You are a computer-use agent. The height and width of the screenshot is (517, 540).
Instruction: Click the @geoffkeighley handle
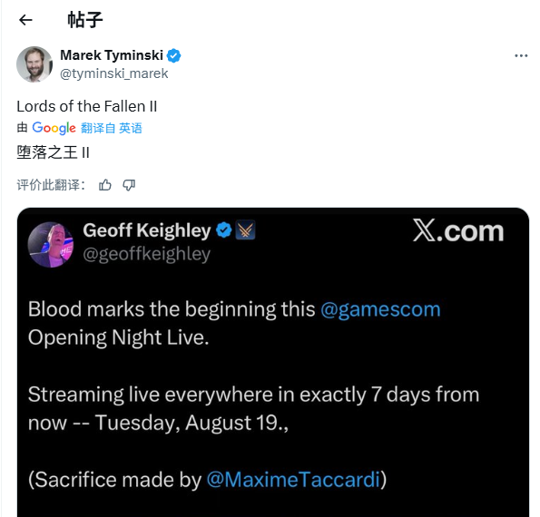(147, 254)
